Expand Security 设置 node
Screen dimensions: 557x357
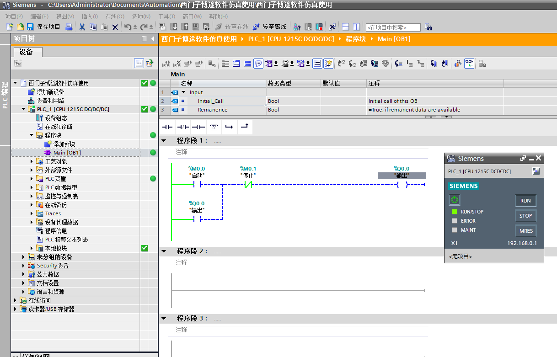coord(23,266)
